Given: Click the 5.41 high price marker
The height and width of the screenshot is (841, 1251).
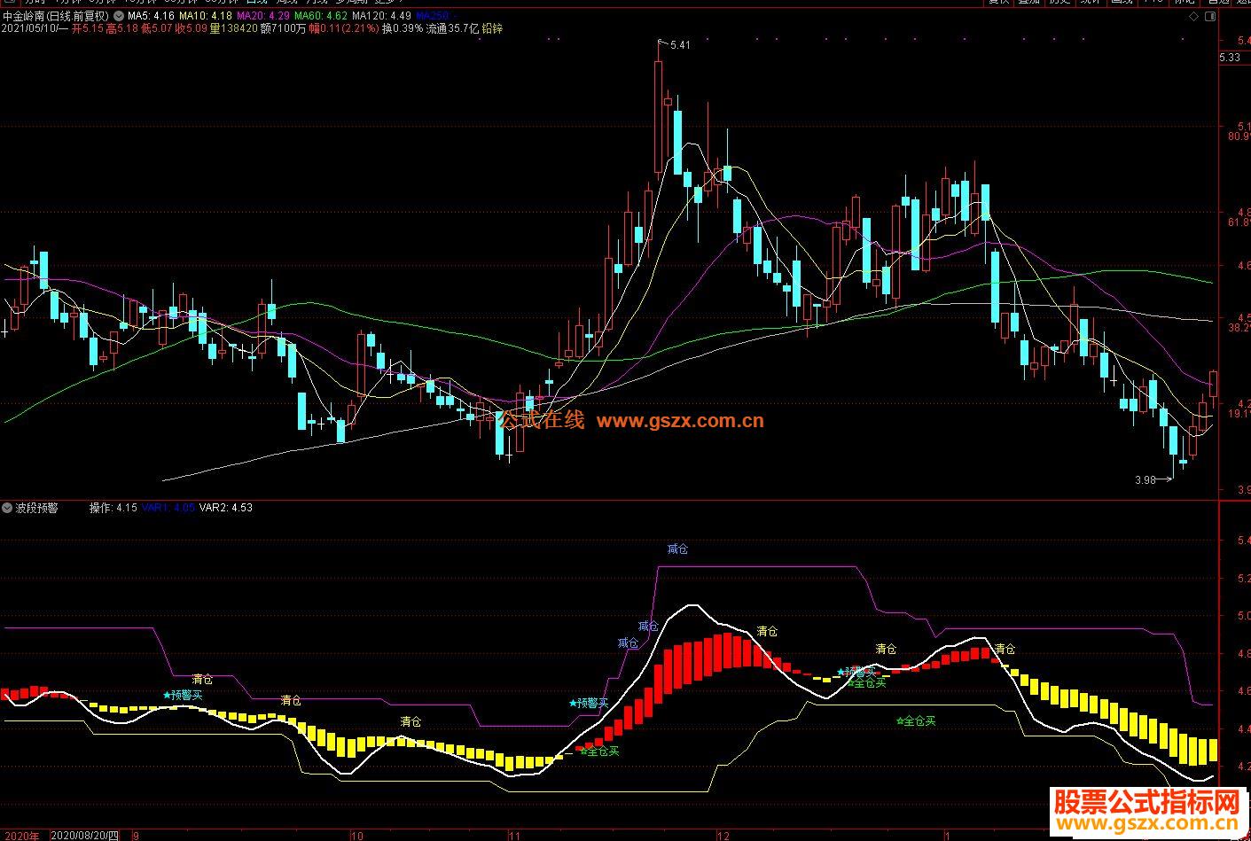Looking at the screenshot, I should point(680,45).
